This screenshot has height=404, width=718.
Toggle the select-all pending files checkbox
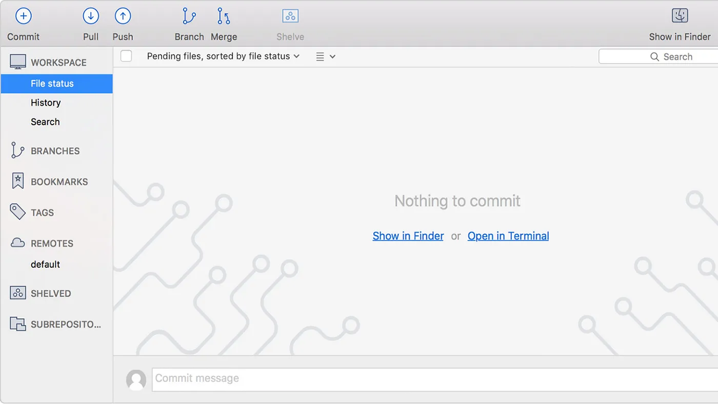(126, 56)
